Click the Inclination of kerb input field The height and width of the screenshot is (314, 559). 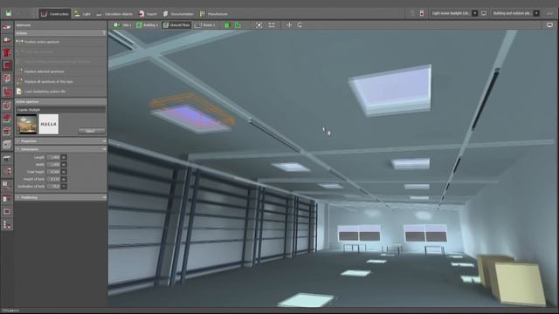click(x=53, y=186)
